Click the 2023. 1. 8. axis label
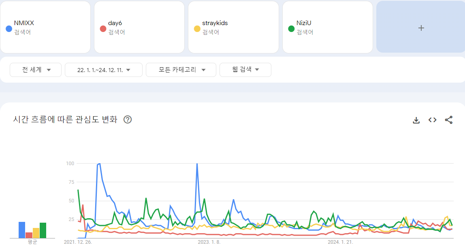 click(209, 242)
